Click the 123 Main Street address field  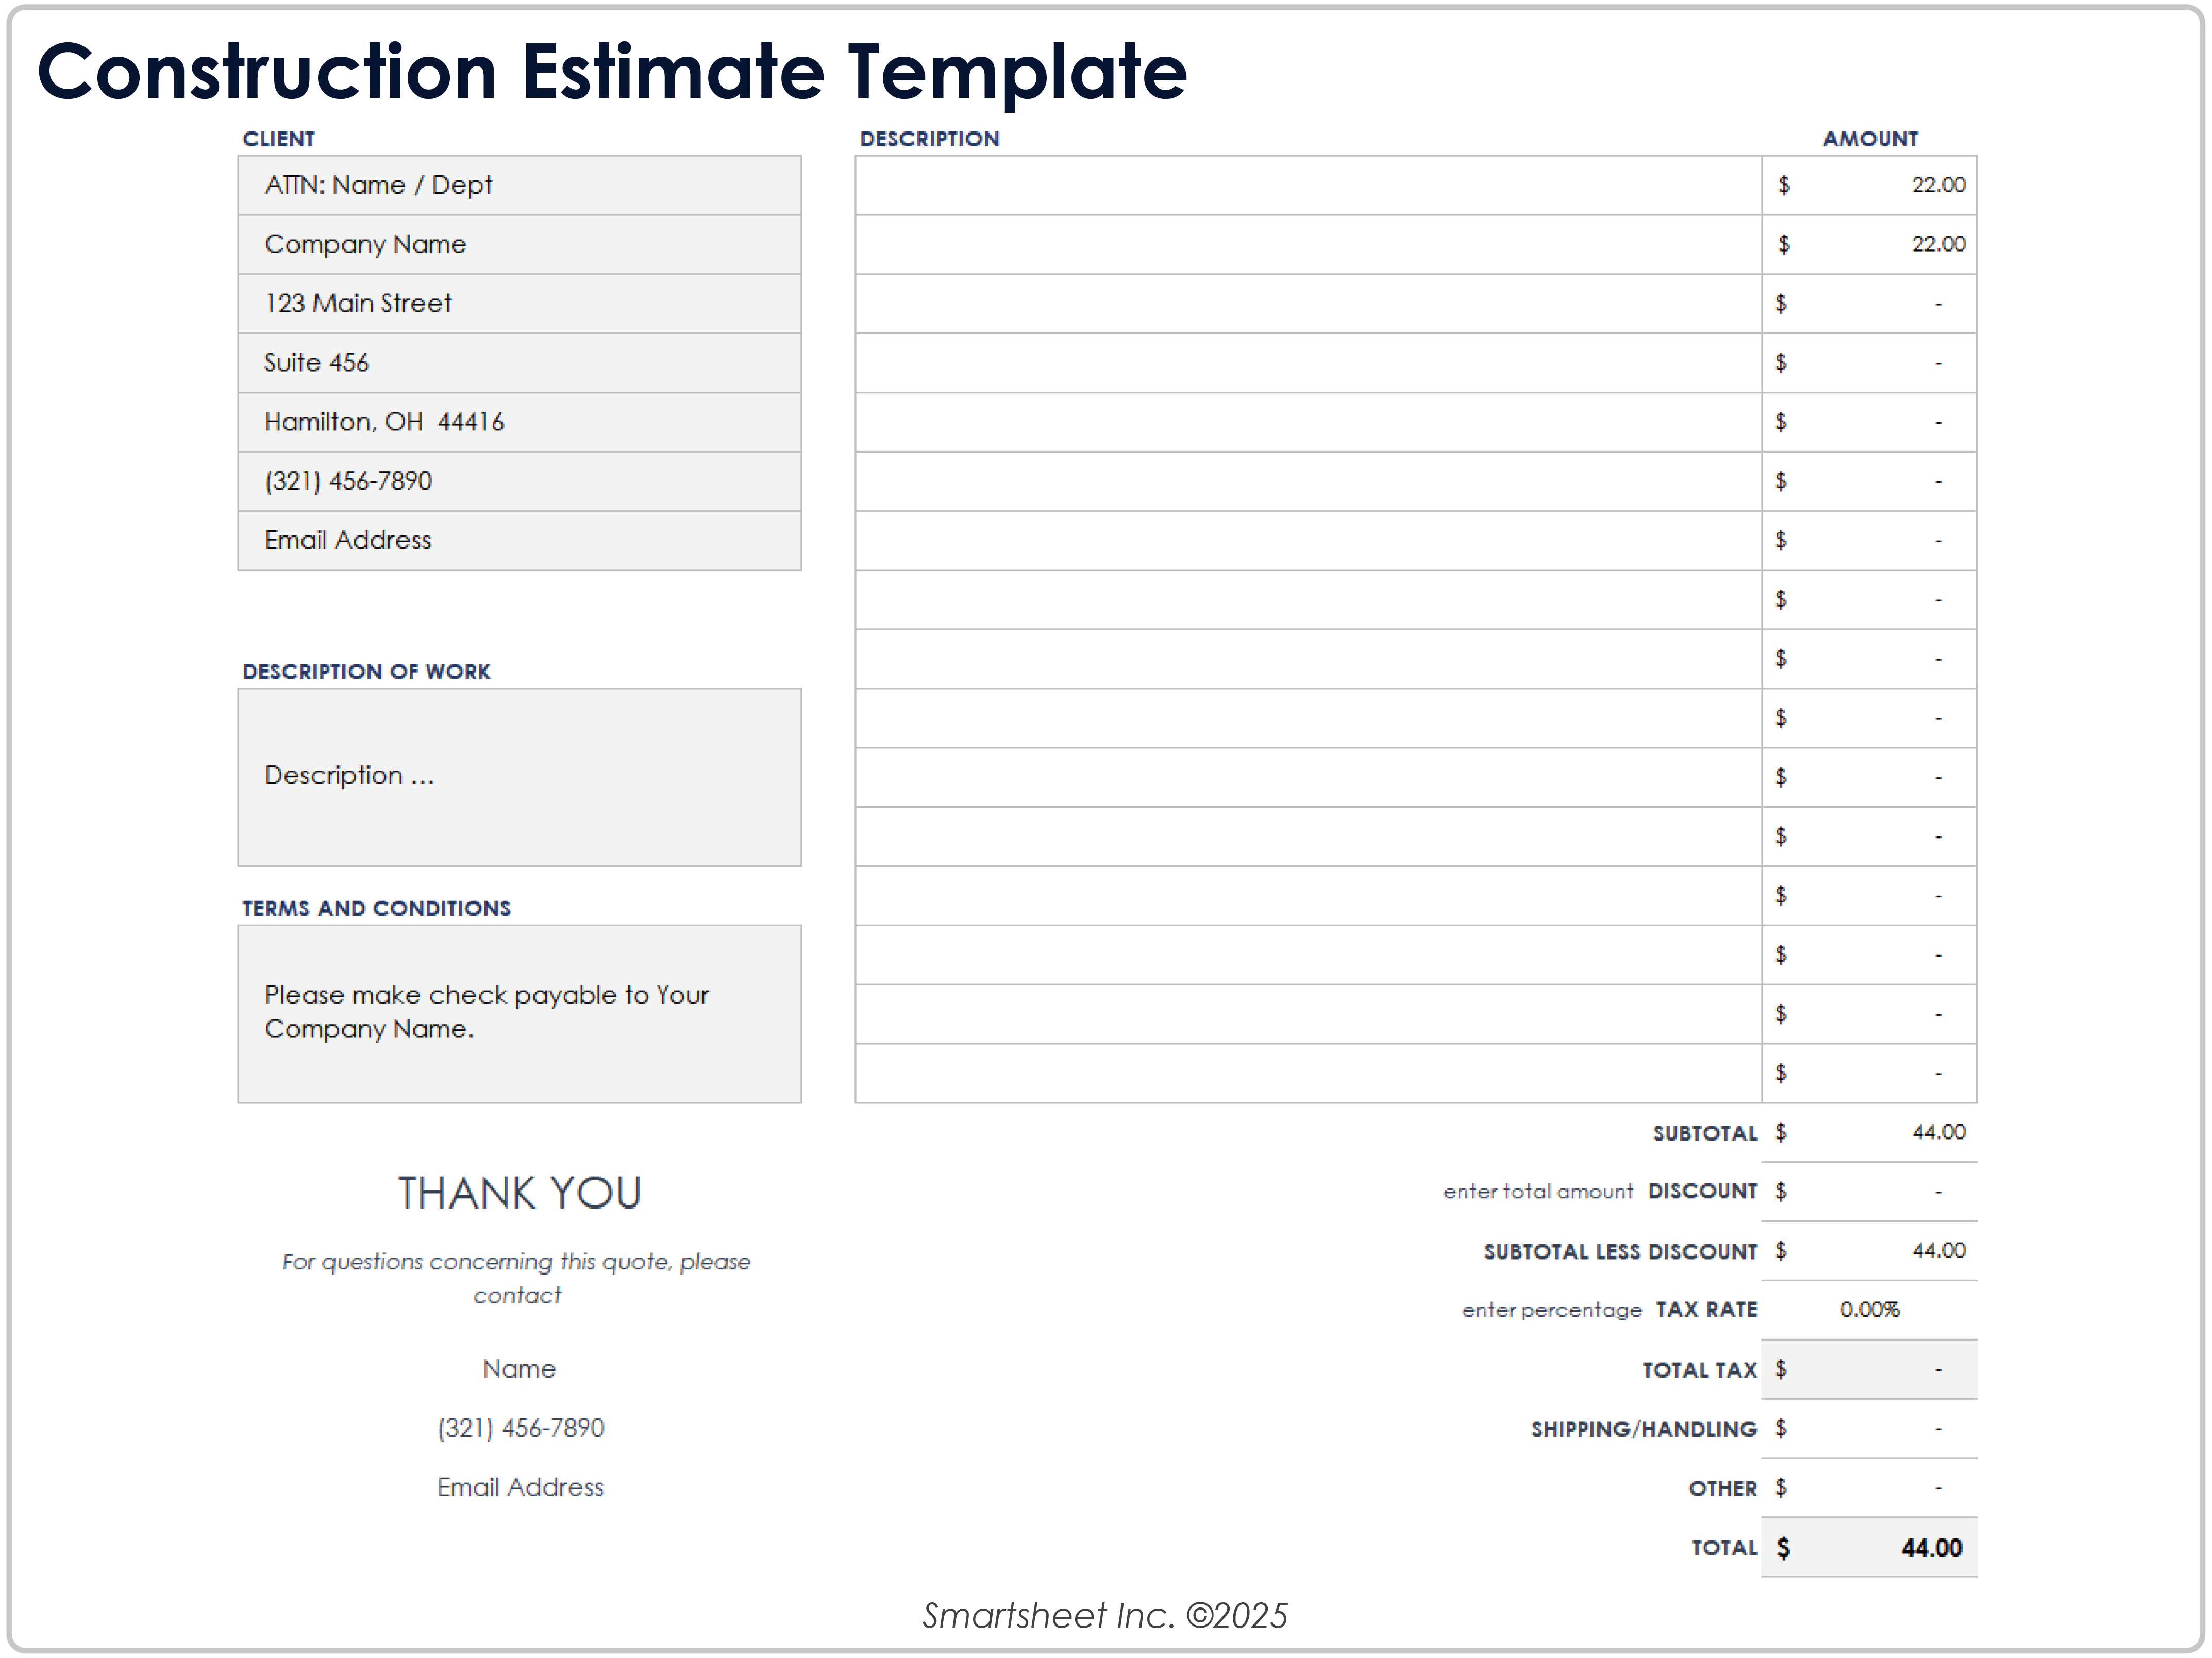tap(518, 303)
